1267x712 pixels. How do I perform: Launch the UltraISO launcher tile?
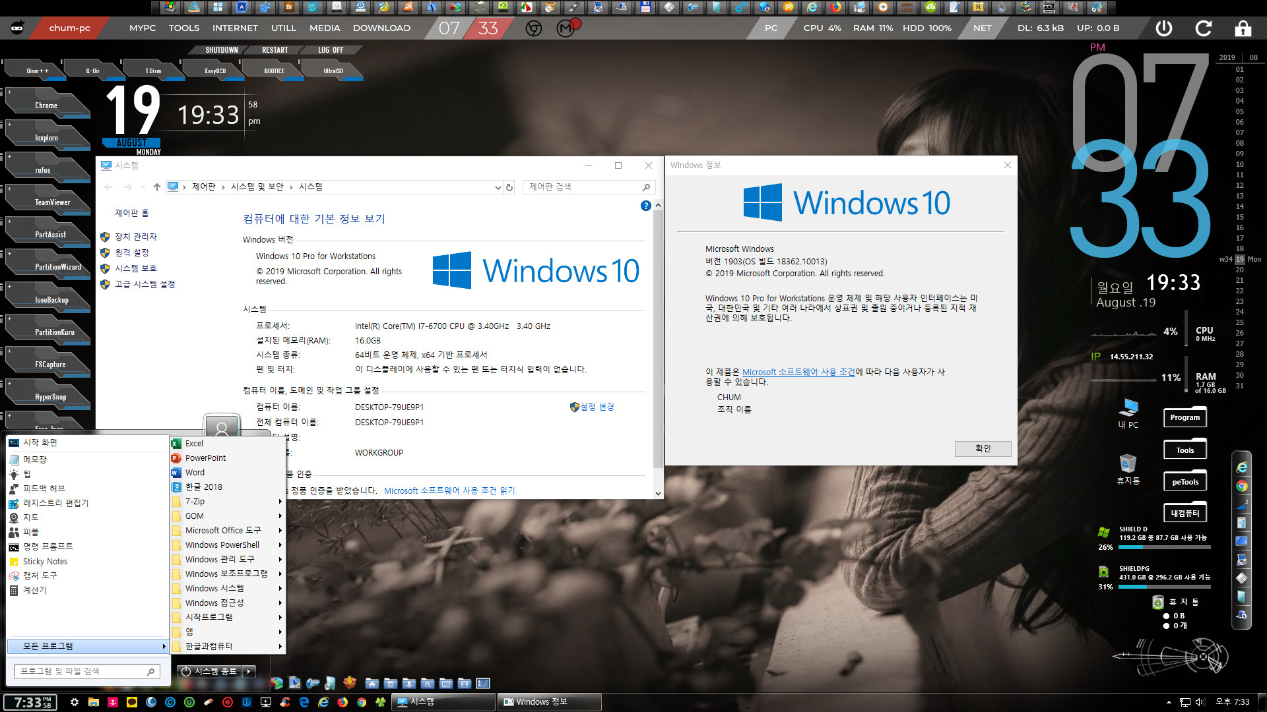333,71
